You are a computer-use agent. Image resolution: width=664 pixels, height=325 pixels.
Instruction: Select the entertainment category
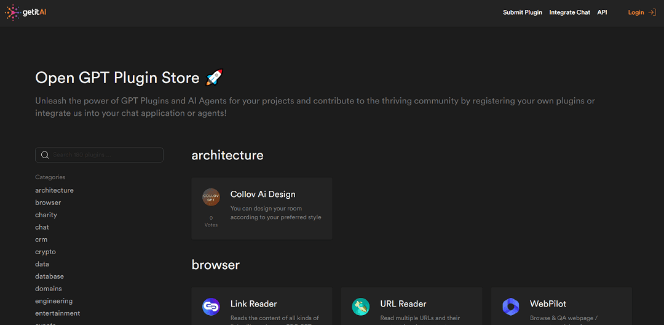tap(58, 313)
